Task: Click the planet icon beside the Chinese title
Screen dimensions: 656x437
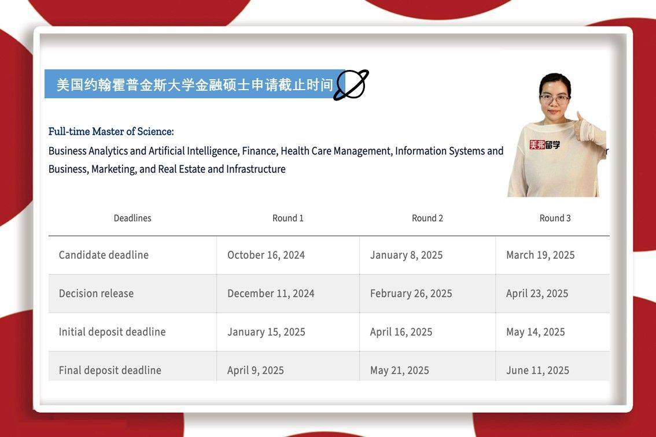Action: pyautogui.click(x=351, y=85)
